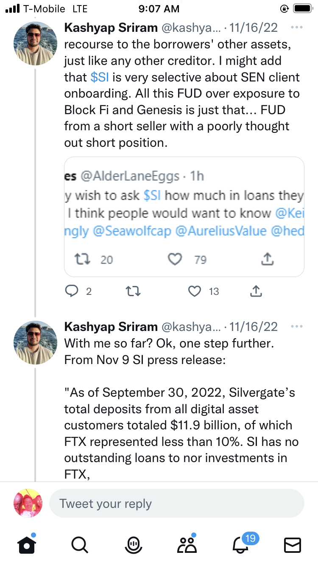Open the Spaces microphone tab
Screen dimensions: 318x566
(133, 545)
